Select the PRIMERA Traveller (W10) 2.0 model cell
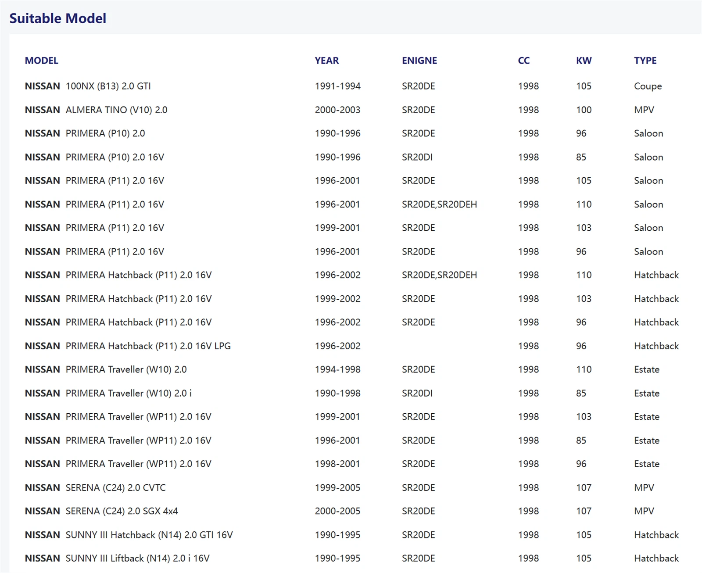This screenshot has width=702, height=573. (106, 369)
